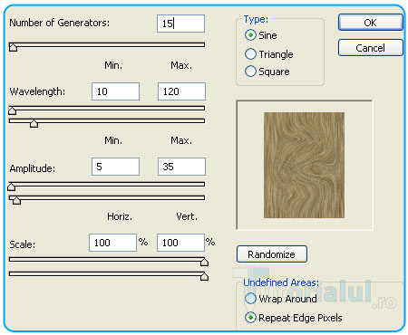Screen dimensions: 408x335
Task: Click the "Scale:" label
Action: (23, 244)
